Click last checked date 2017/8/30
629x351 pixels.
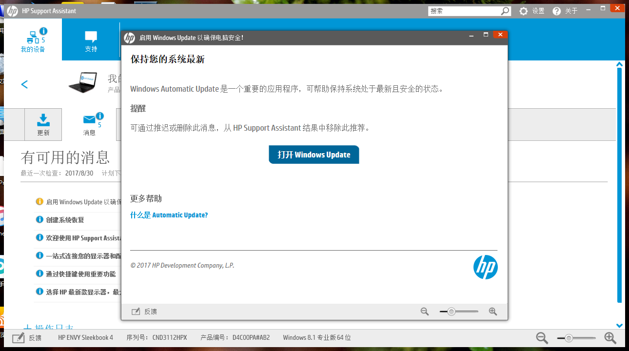point(79,173)
